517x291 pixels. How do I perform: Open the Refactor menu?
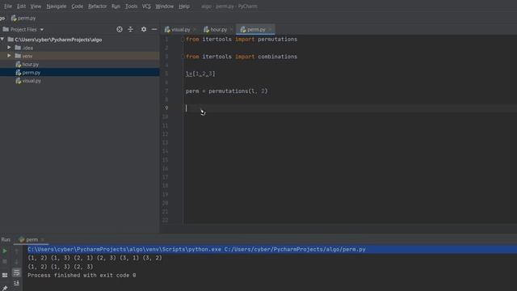pos(97,6)
